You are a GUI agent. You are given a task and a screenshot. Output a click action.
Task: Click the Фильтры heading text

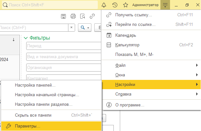tap(40, 38)
